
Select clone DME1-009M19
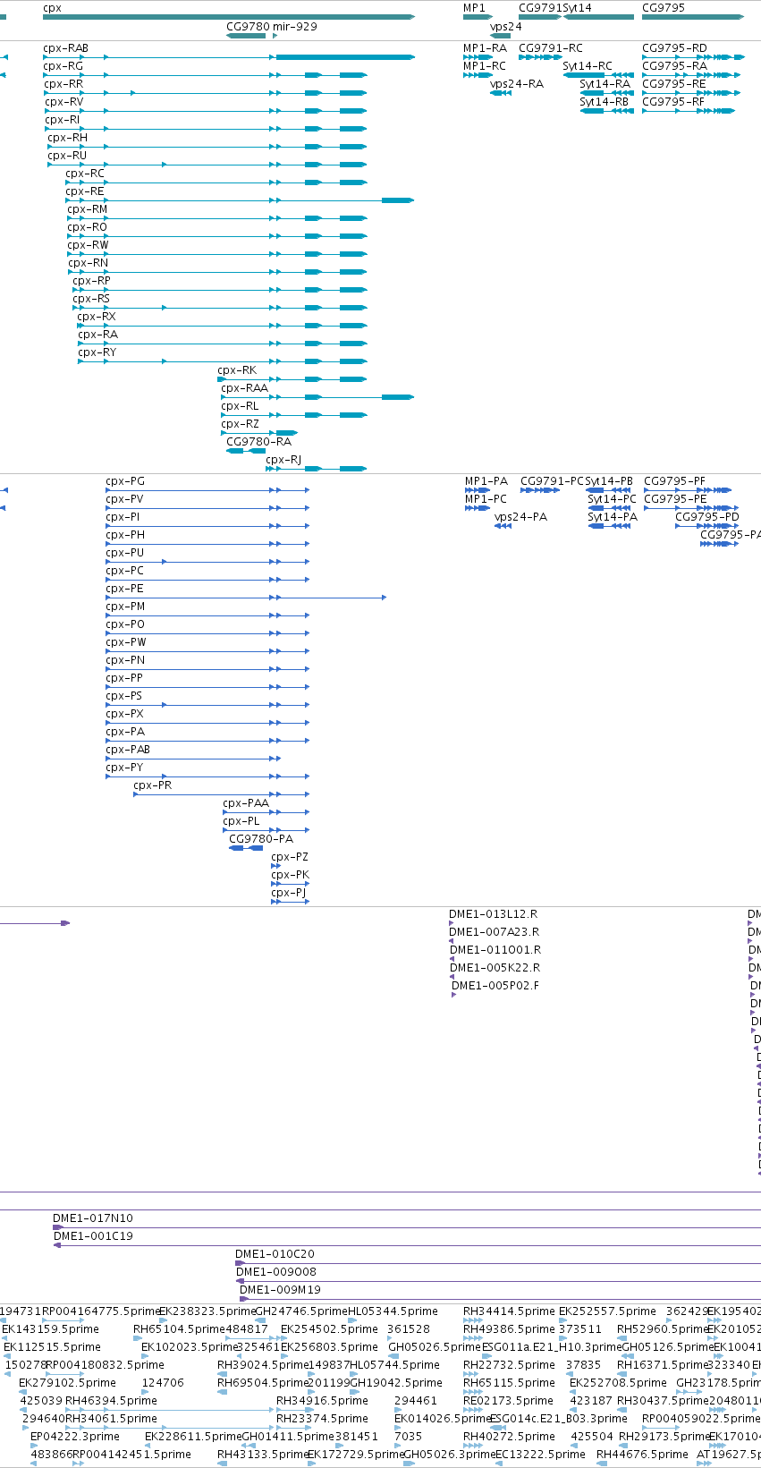click(280, 1290)
